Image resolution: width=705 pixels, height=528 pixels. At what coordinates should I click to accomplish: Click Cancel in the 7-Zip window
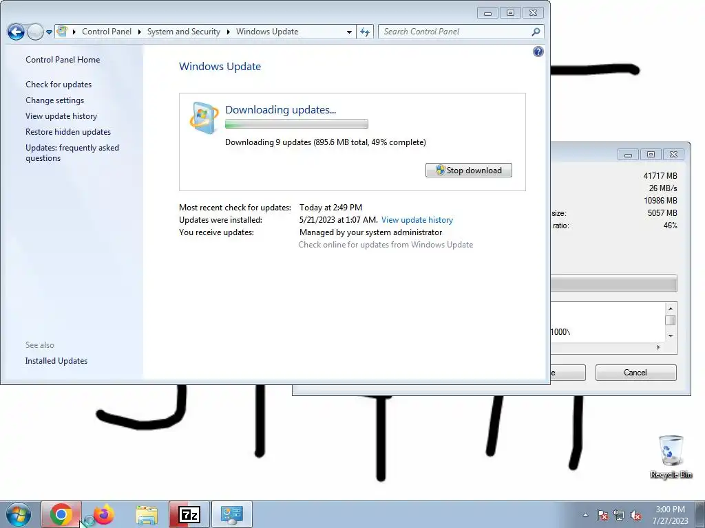635,373
